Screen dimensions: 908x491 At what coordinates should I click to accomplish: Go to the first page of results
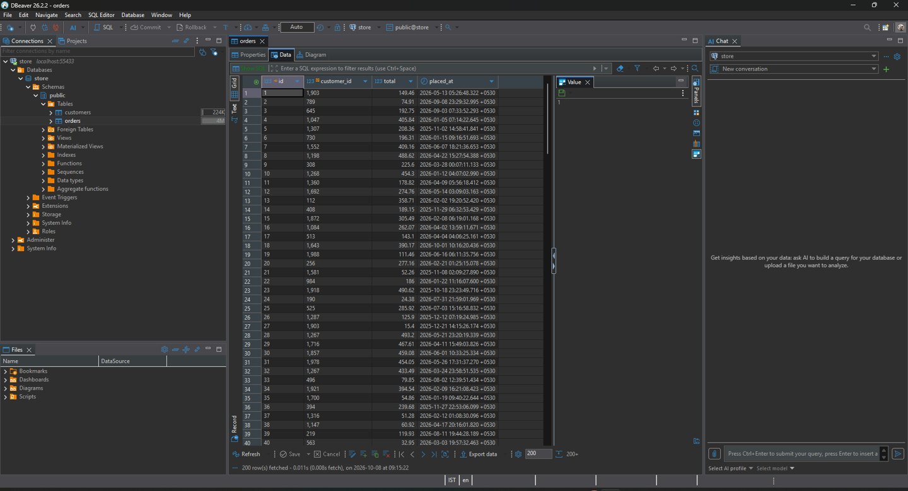[x=402, y=454]
